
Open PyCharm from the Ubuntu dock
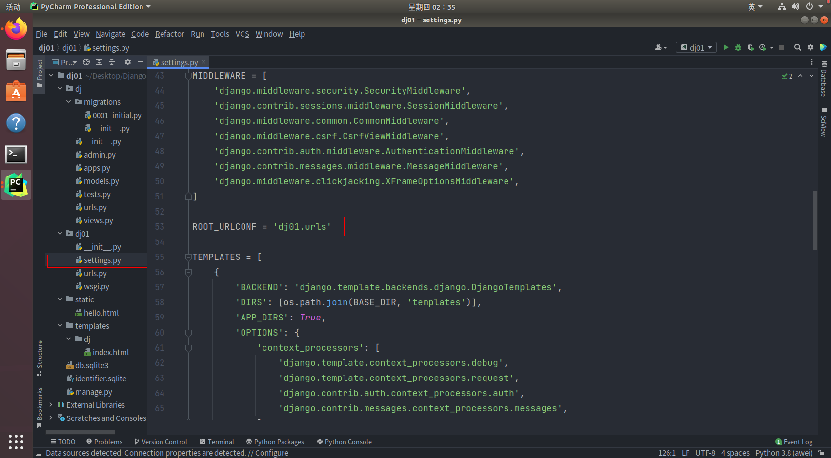click(16, 185)
